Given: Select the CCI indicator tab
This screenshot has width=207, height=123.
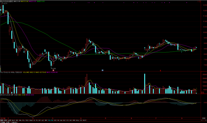Looking at the screenshot, I should coord(67,120).
